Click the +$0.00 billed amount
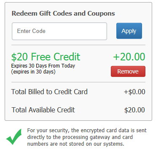 (134, 92)
